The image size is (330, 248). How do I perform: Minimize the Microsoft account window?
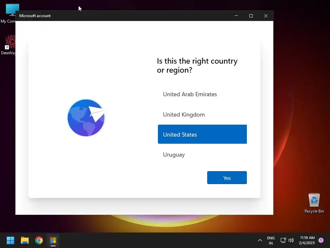coord(236,16)
